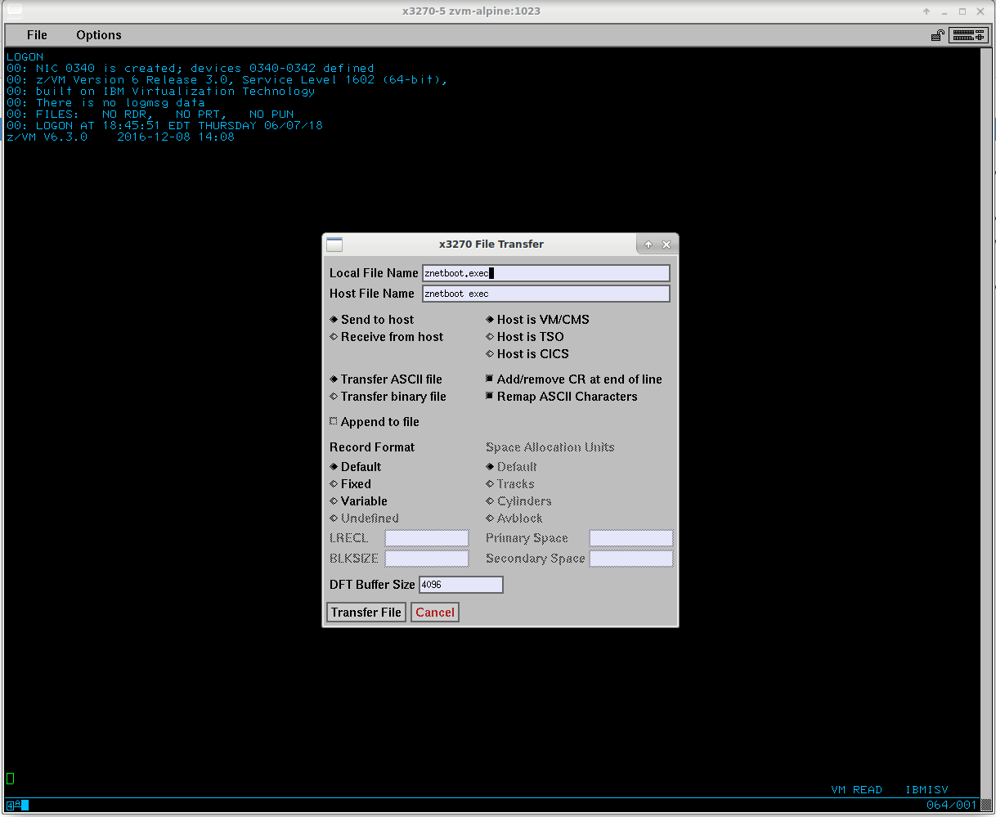Image resolution: width=996 pixels, height=817 pixels.
Task: Select Cylinders allocation units
Action: [519, 501]
